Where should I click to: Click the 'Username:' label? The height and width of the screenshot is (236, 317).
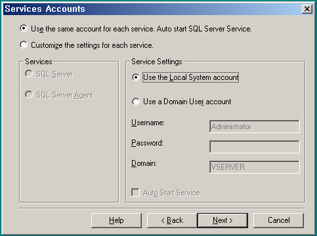tap(148, 123)
